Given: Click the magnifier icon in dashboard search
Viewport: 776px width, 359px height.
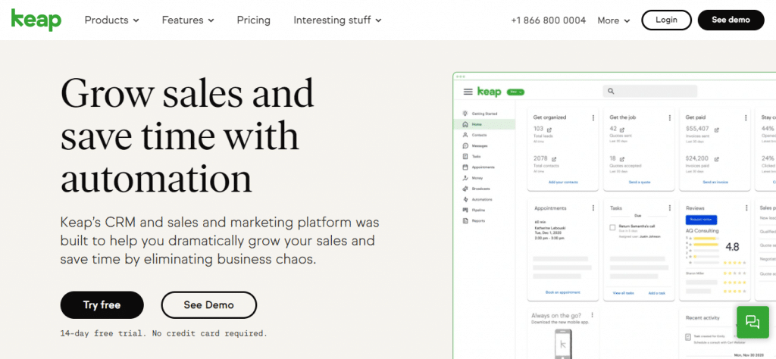Looking at the screenshot, I should click(x=611, y=91).
